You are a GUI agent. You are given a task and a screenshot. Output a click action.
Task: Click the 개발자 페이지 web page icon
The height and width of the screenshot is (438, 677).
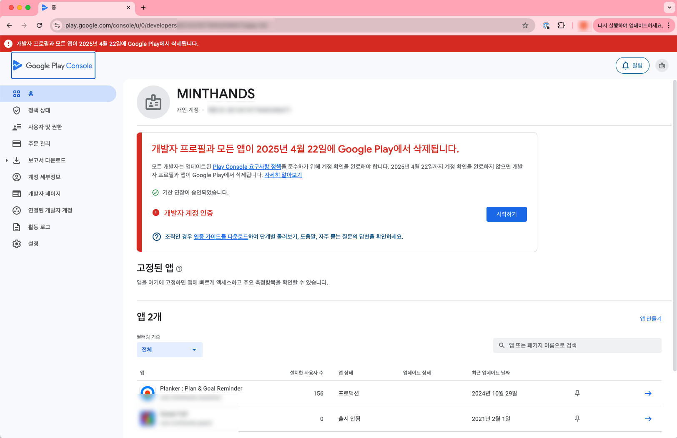coord(17,194)
